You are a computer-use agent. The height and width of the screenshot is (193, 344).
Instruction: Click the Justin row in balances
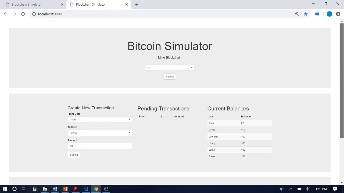pos(239,150)
